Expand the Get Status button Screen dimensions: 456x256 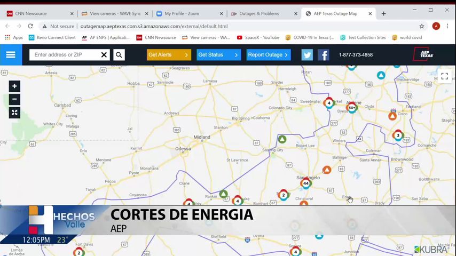tap(218, 54)
